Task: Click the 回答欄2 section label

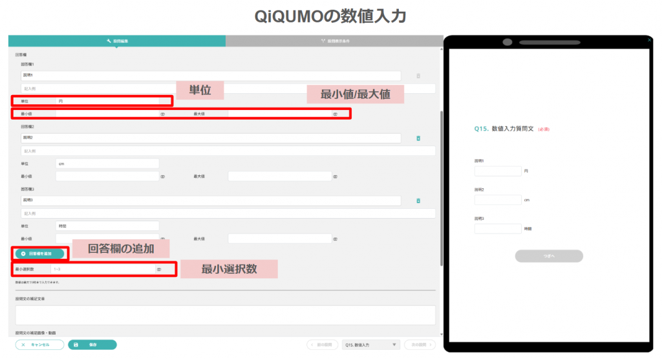Action: pyautogui.click(x=27, y=127)
